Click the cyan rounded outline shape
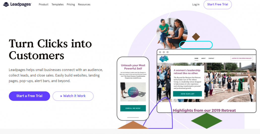Viewport: 260px width, 134px height. click(196, 45)
